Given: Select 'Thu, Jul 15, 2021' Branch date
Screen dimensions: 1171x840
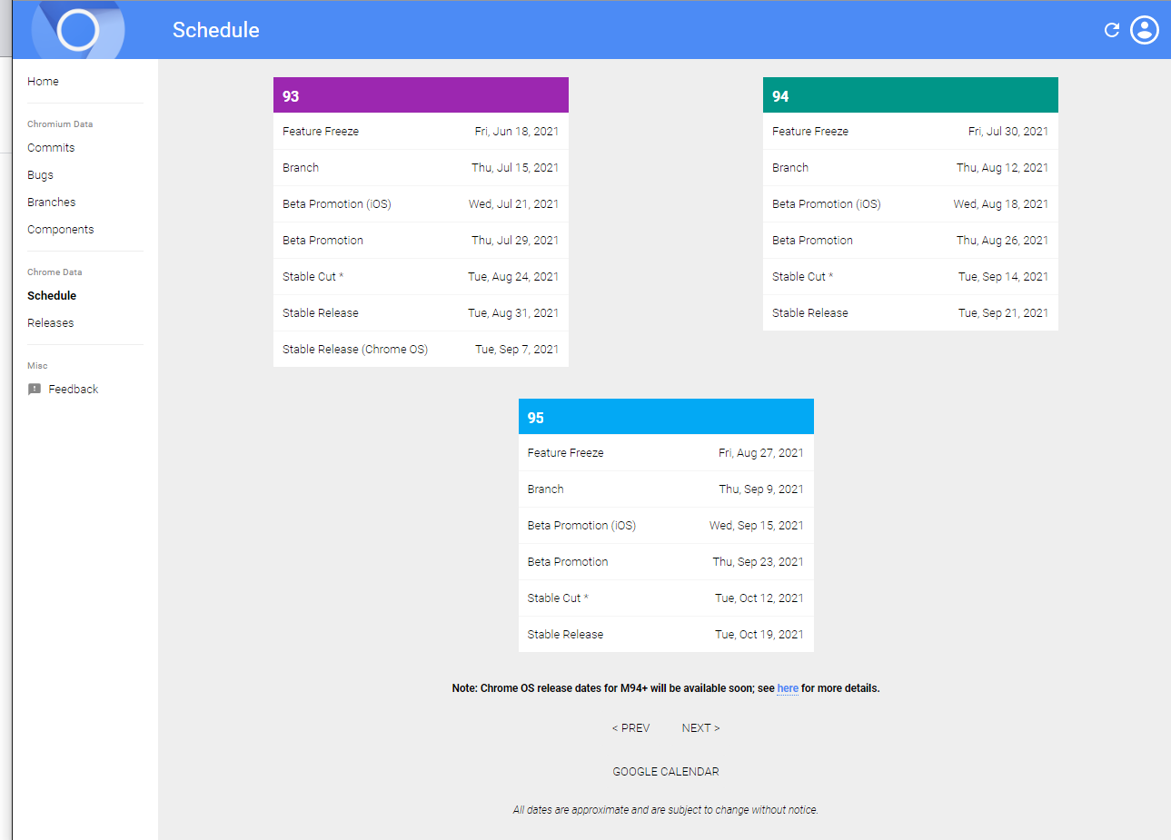Looking at the screenshot, I should tap(515, 168).
